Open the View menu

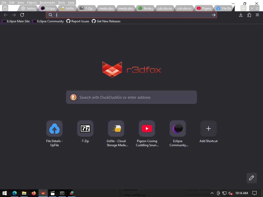[x=21, y=3]
